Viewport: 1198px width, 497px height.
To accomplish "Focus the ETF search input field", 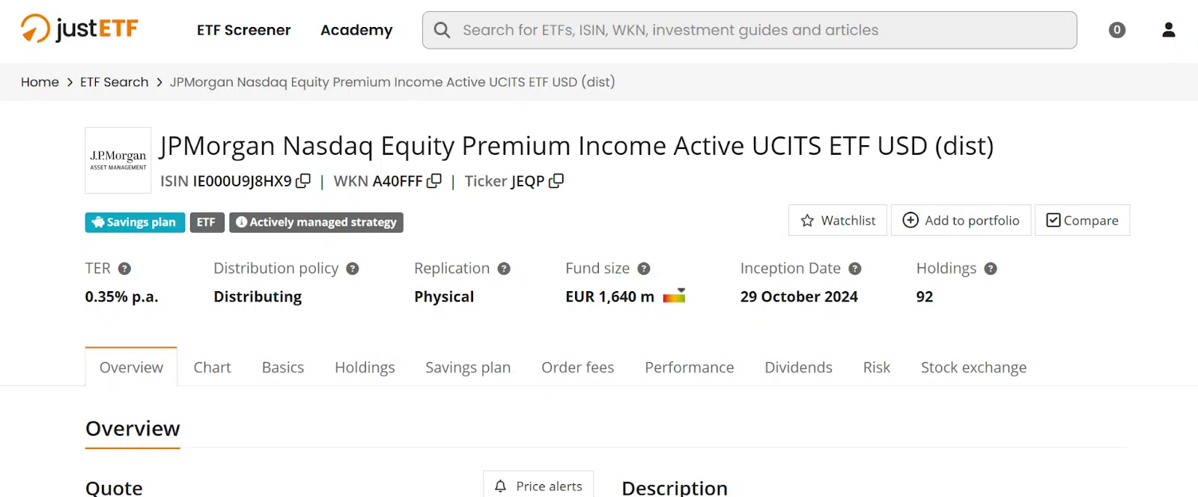I will click(749, 30).
